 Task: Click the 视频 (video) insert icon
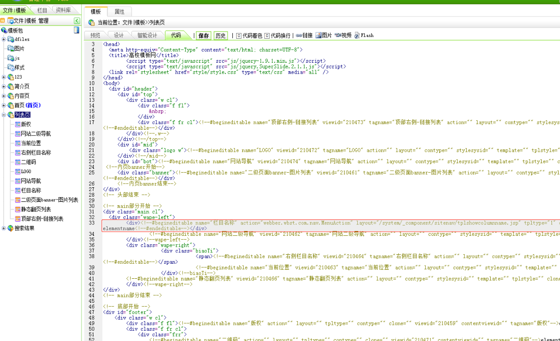[x=338, y=35]
